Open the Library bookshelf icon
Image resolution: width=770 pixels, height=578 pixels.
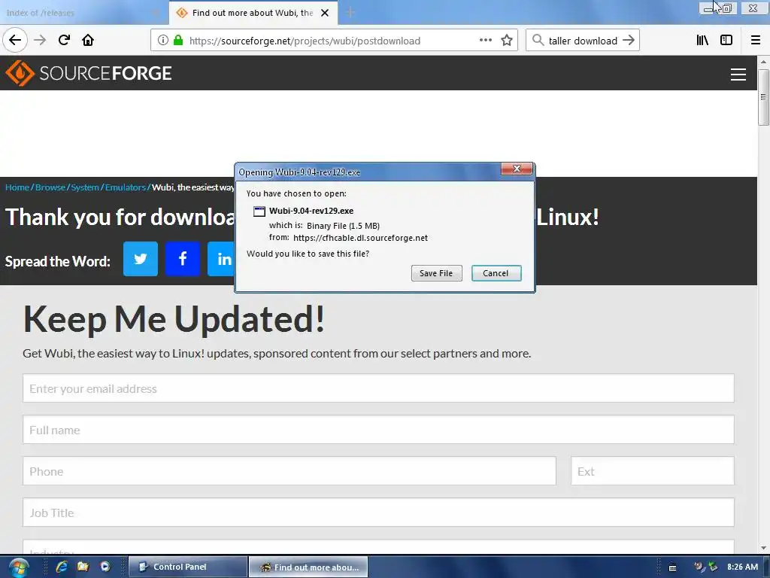(702, 41)
